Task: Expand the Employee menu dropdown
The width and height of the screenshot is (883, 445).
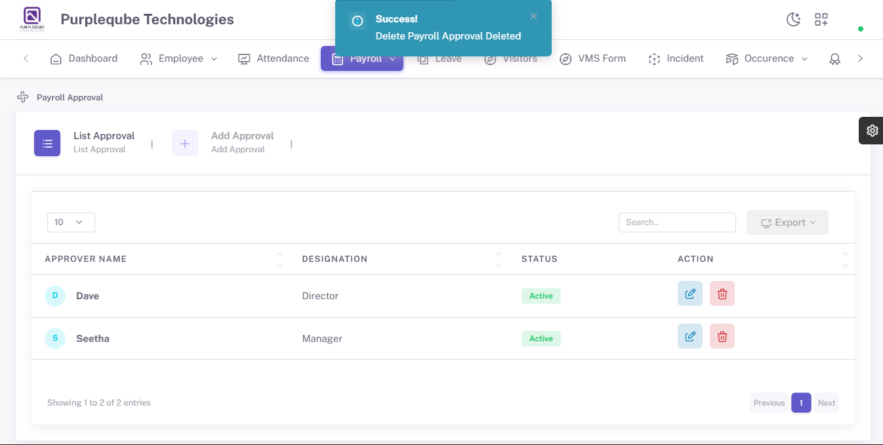Action: click(x=178, y=58)
